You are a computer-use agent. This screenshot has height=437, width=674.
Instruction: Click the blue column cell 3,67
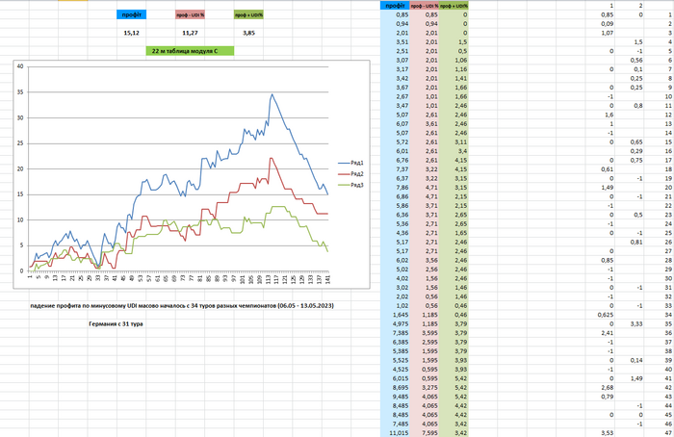coord(395,88)
